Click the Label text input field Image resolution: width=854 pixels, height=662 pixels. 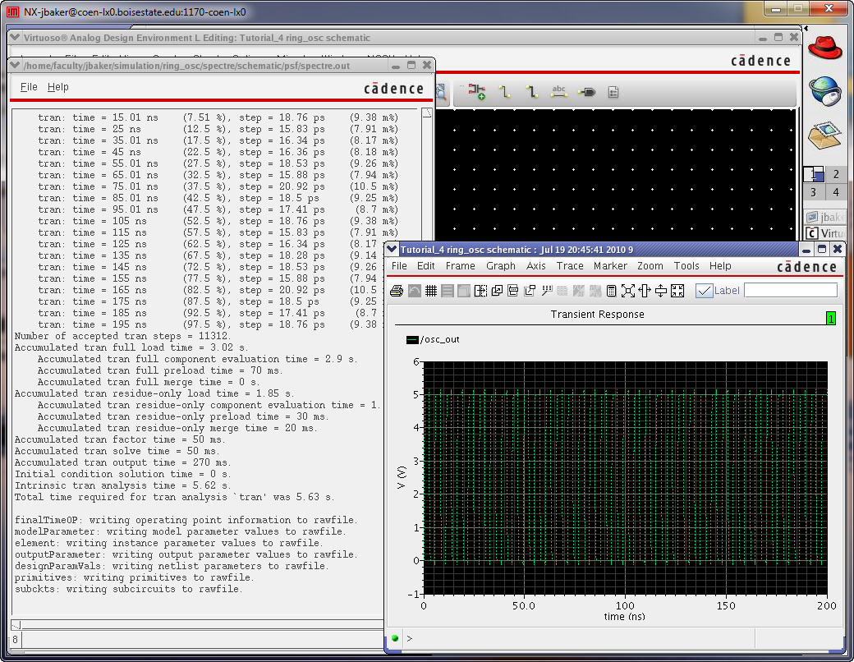(790, 290)
